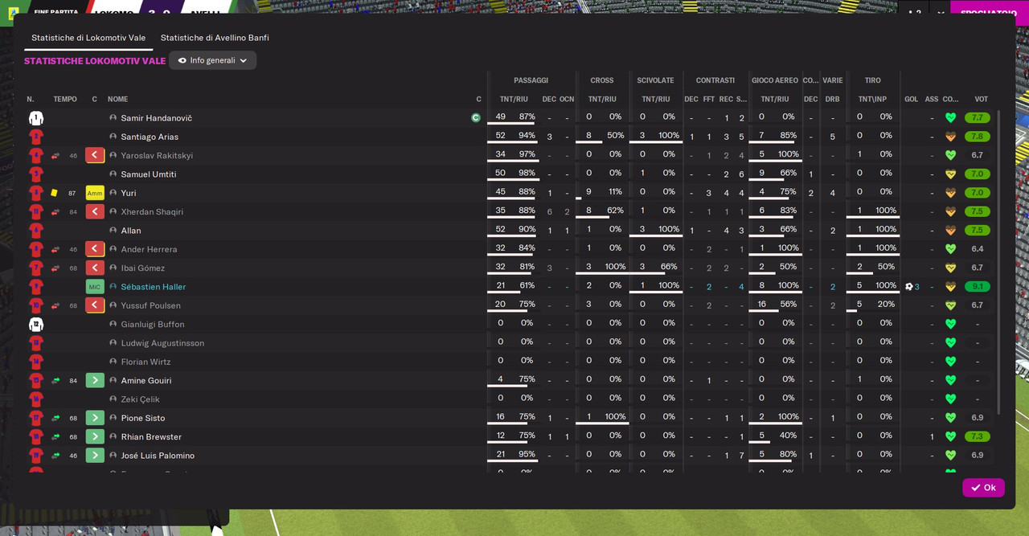1029x536 pixels.
Task: Click the large green arrow button beside Rhian Brewster
Action: click(95, 436)
